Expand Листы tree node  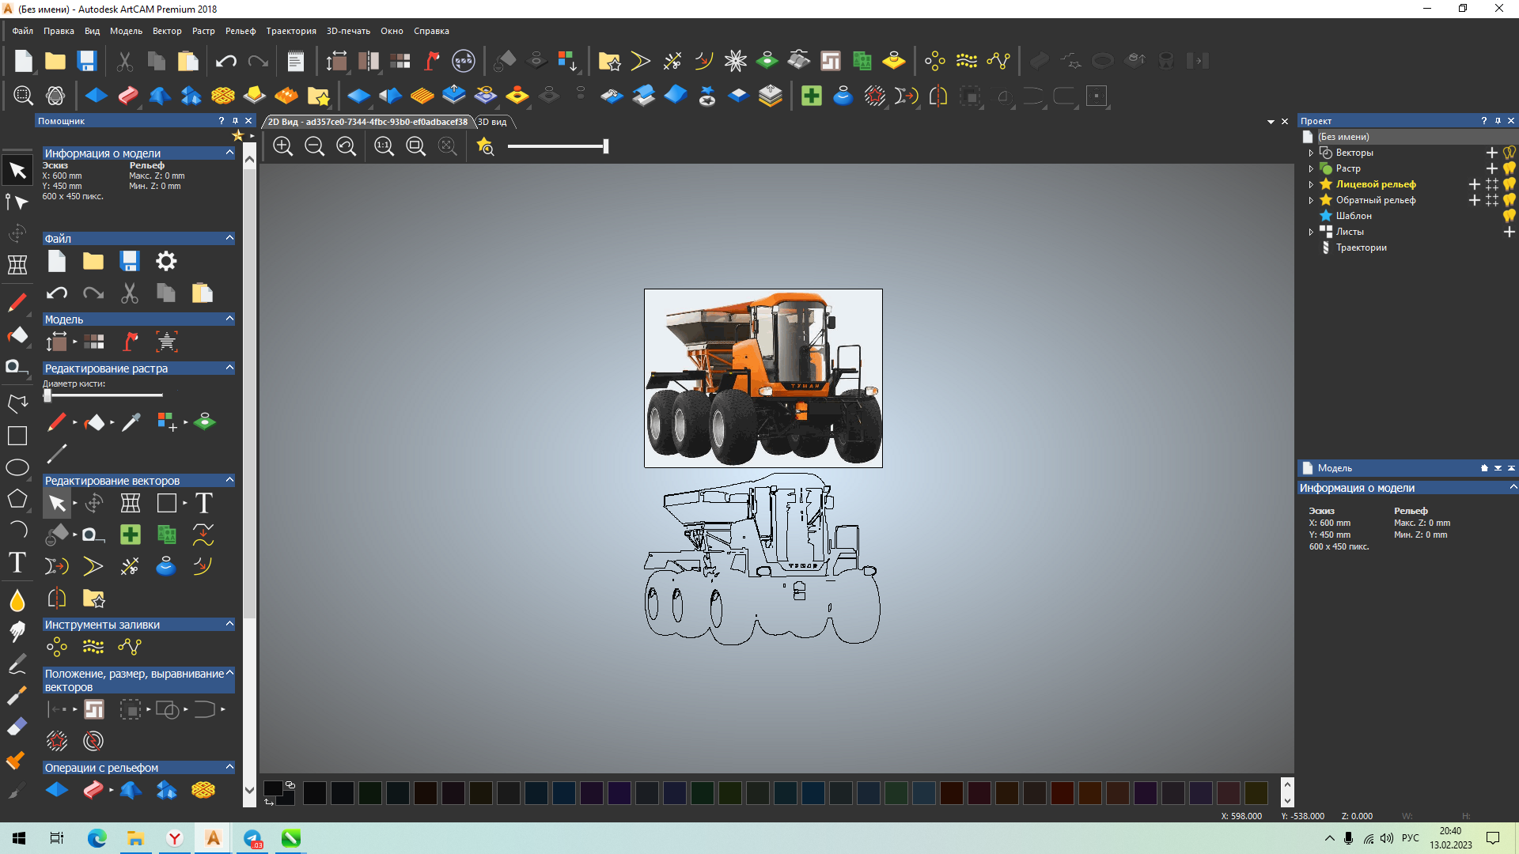point(1311,232)
